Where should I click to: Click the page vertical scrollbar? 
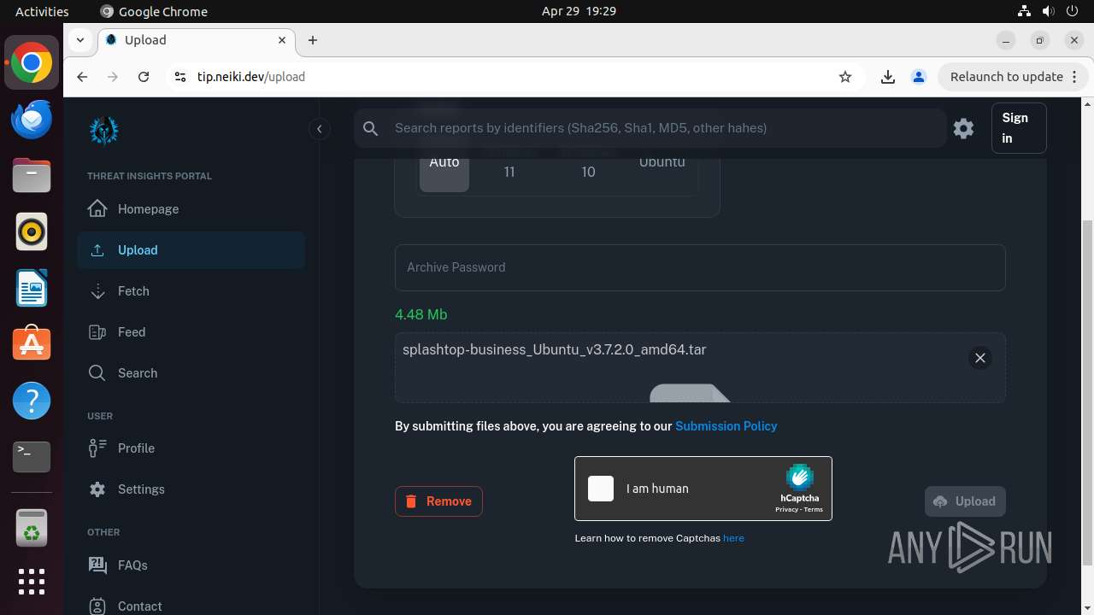tap(1087, 393)
